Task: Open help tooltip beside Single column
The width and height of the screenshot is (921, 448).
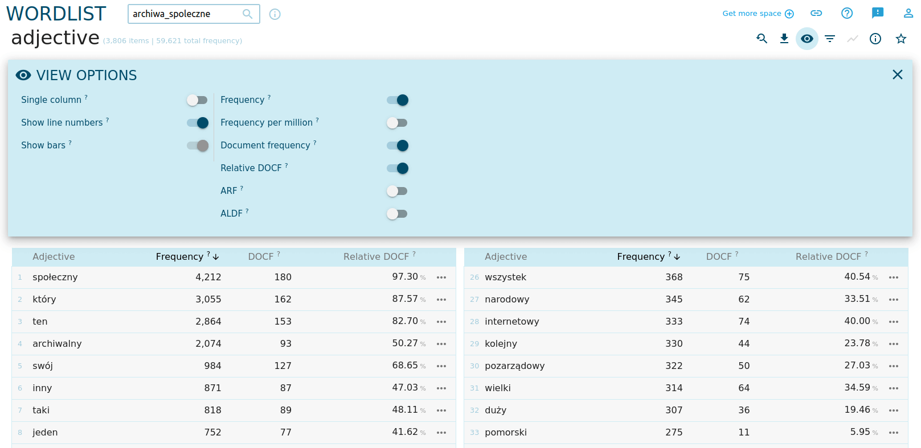Action: click(86, 97)
